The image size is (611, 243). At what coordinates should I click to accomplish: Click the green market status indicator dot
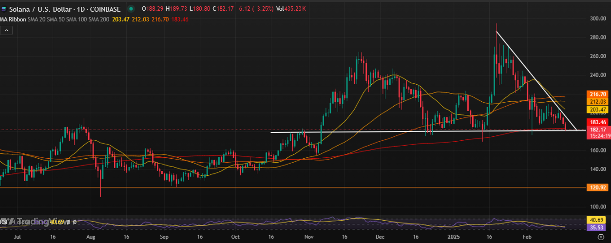tap(132, 9)
